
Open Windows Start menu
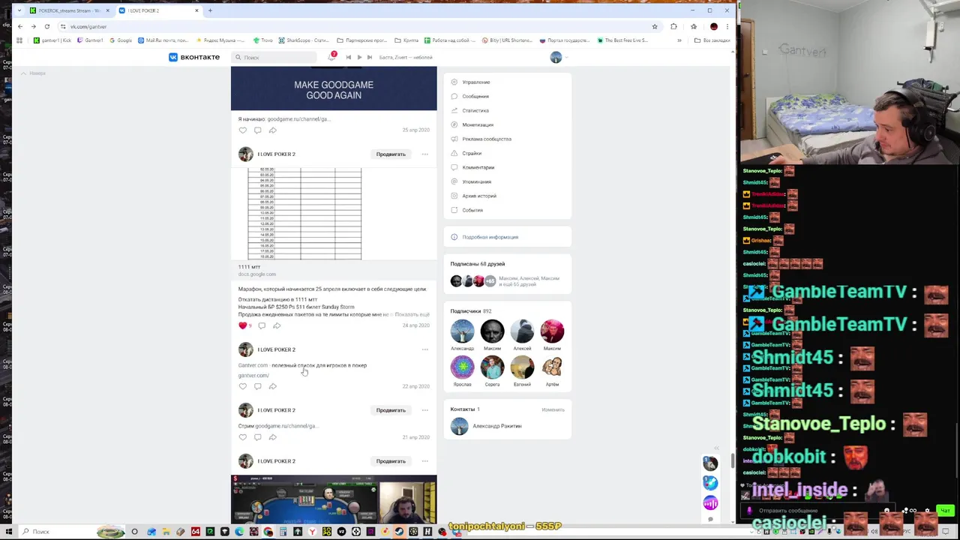[7, 532]
